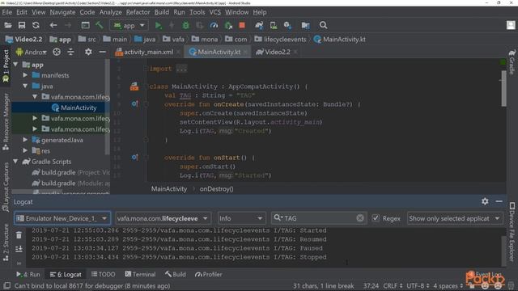Expand the res folder

click(25, 151)
